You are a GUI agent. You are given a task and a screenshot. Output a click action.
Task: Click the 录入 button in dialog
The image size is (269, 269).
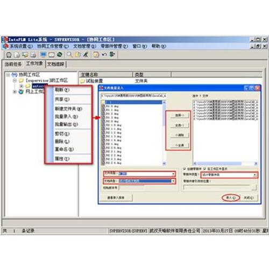[x=231, y=197]
